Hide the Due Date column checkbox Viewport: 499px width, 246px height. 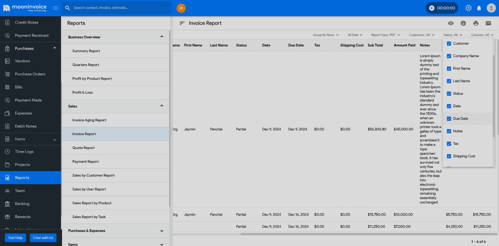[449, 118]
